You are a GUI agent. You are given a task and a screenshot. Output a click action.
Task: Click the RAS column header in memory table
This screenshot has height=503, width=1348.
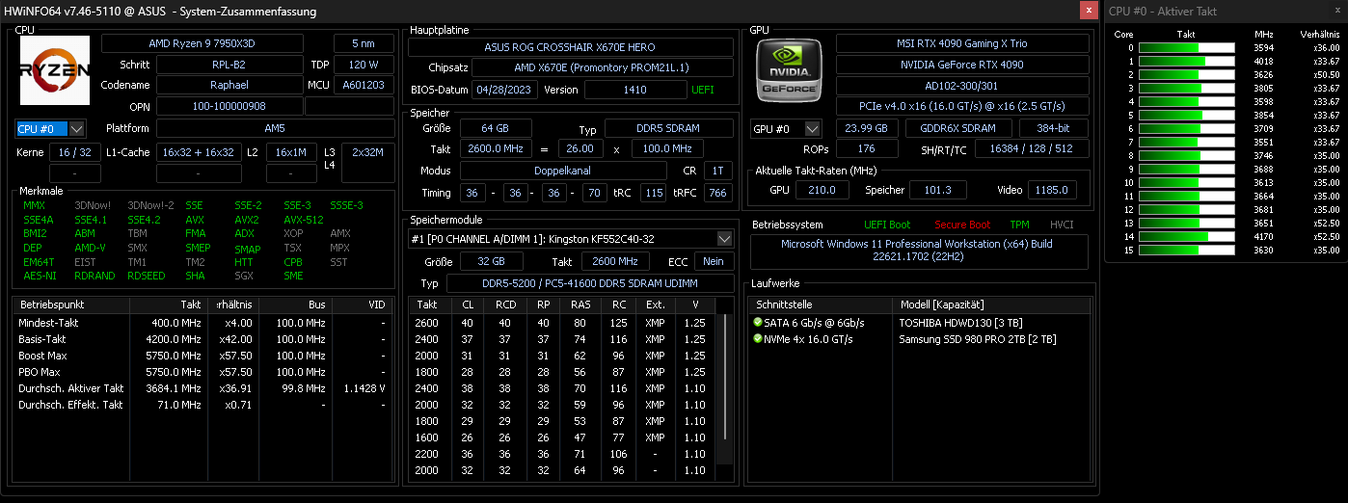coord(580,304)
